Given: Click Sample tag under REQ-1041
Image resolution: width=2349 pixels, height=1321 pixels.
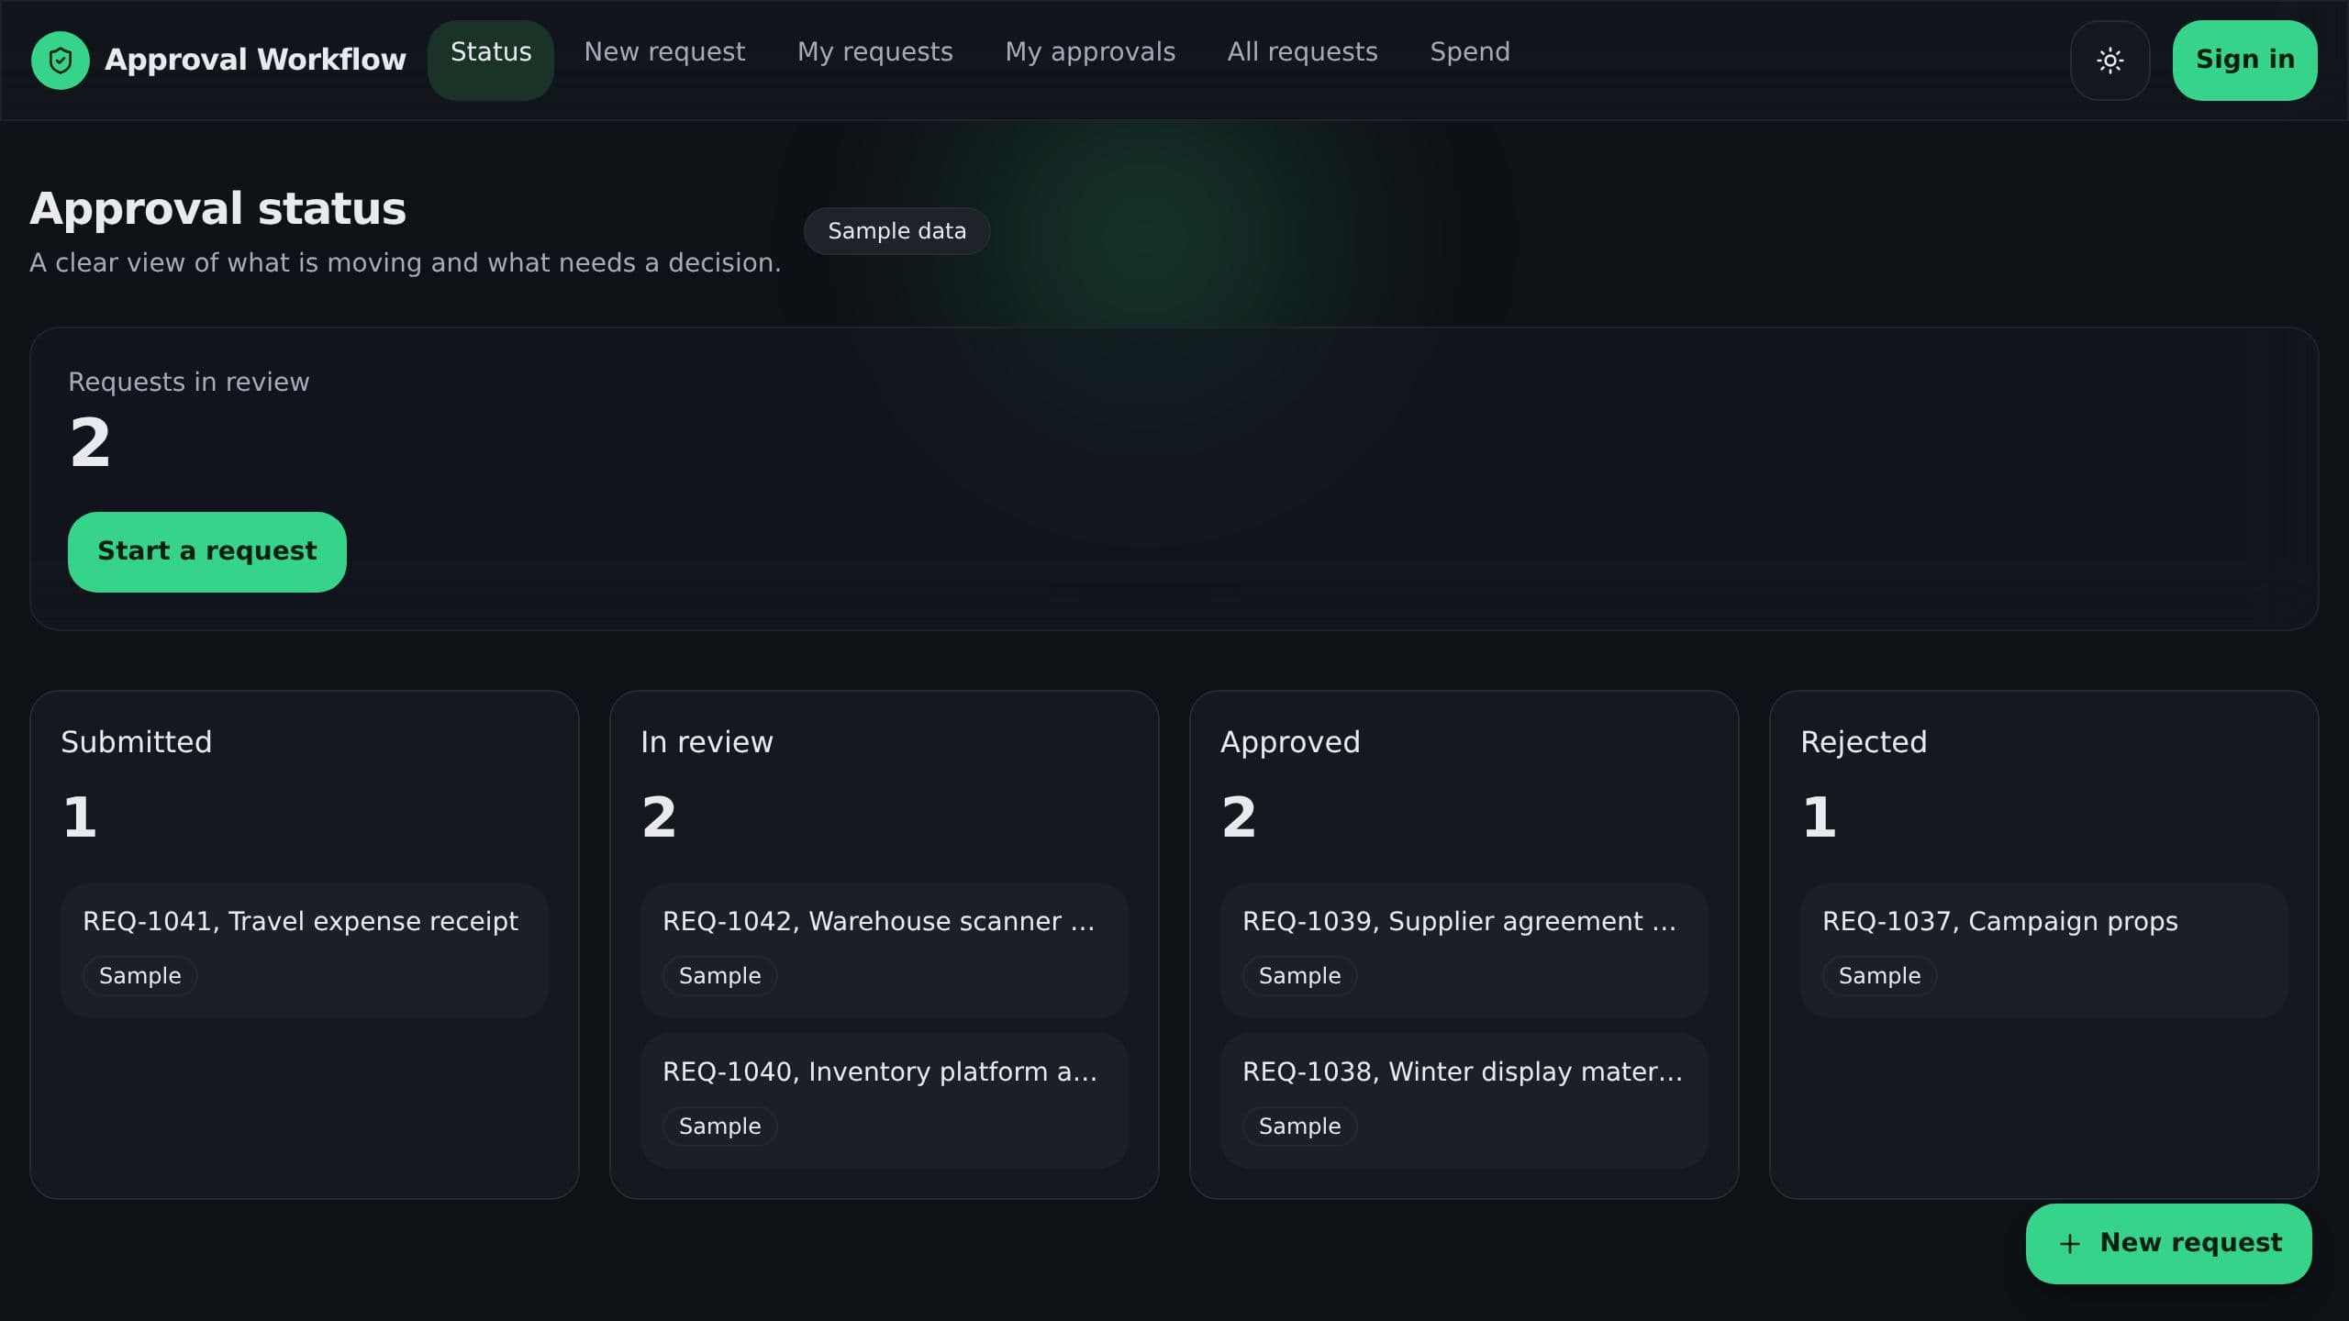Looking at the screenshot, I should click(140, 976).
